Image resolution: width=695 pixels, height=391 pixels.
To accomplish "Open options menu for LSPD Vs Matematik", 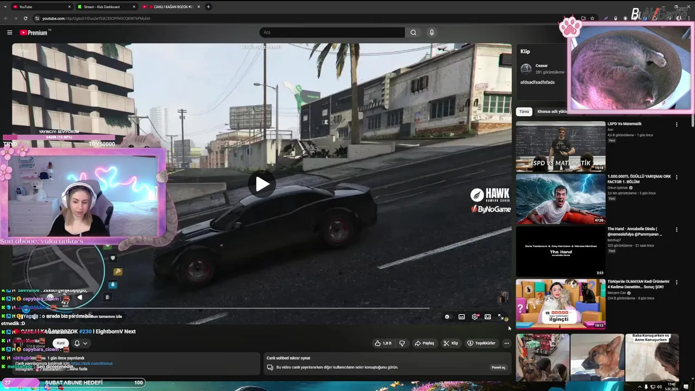I will point(677,124).
